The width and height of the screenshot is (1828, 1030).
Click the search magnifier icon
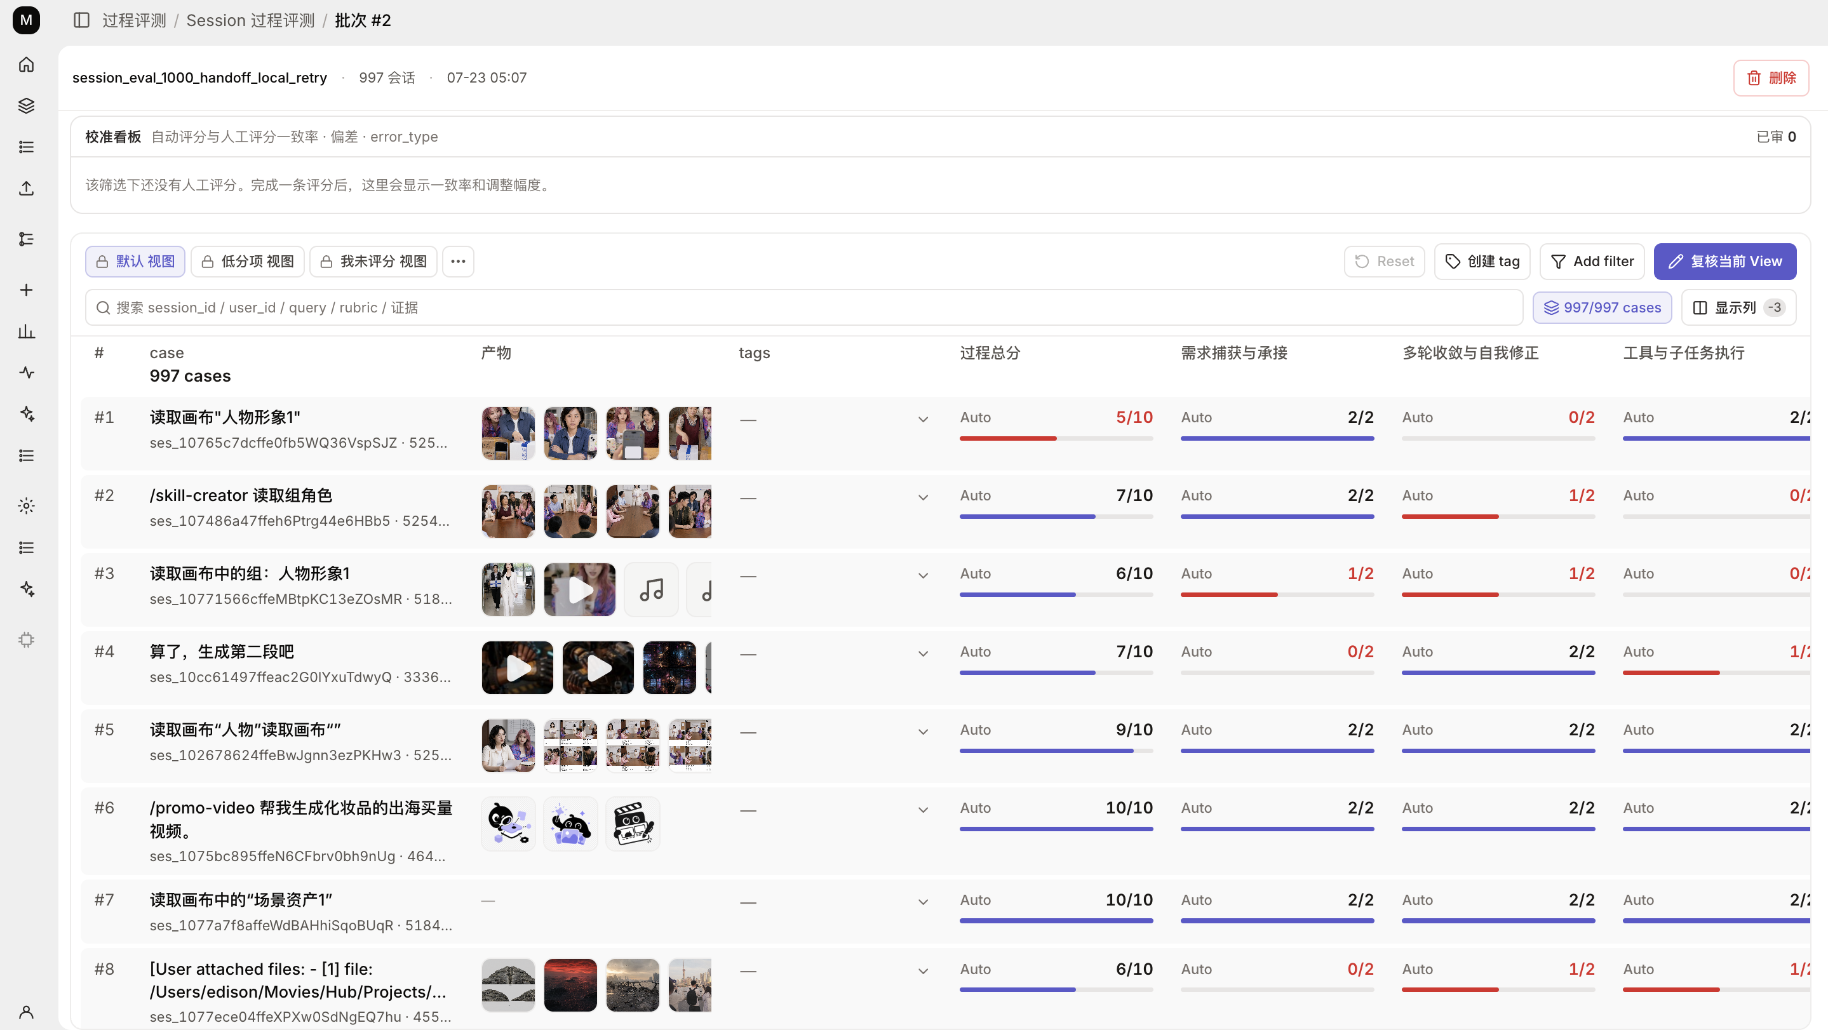click(103, 308)
